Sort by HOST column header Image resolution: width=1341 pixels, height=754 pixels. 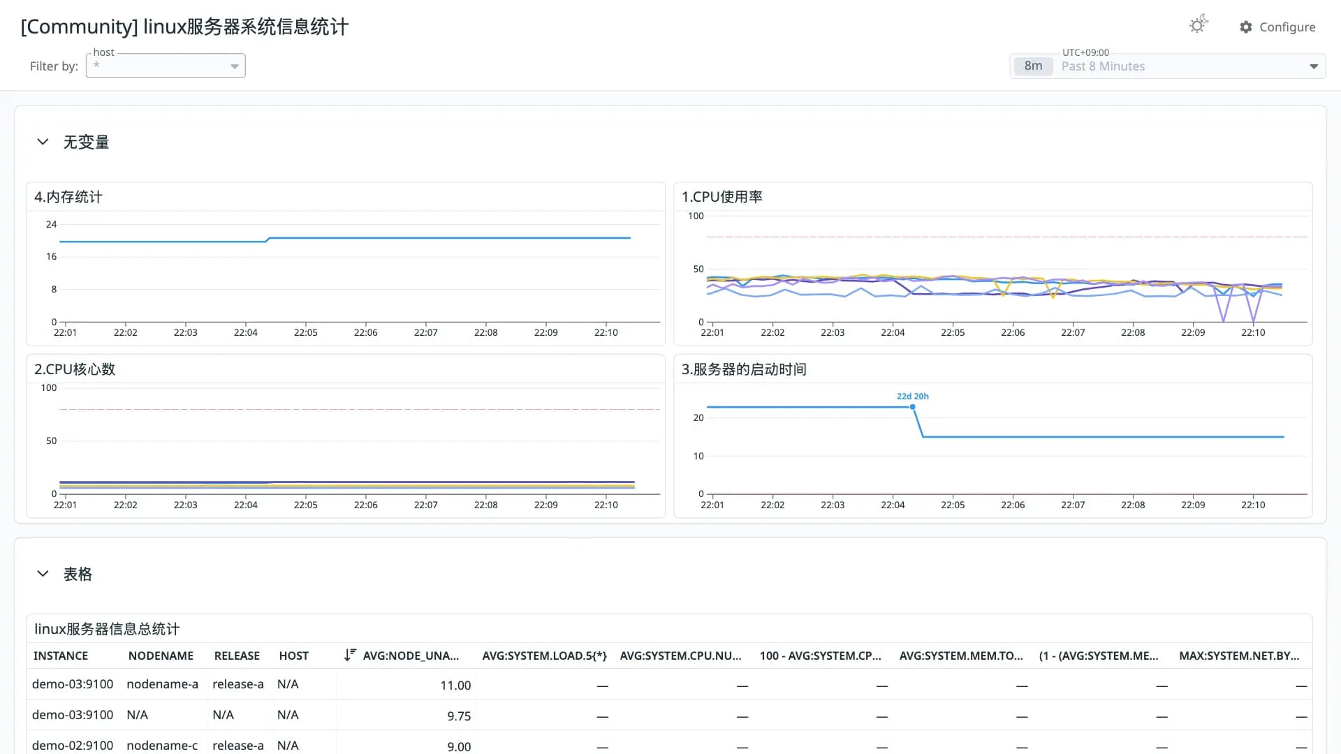click(294, 656)
